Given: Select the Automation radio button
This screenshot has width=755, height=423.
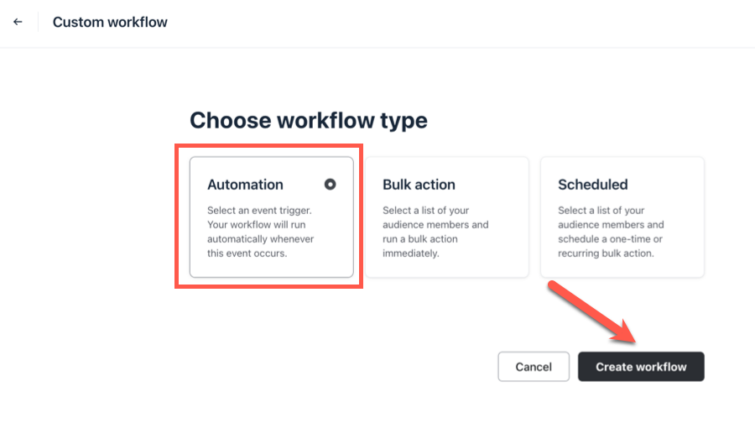Looking at the screenshot, I should coord(330,185).
